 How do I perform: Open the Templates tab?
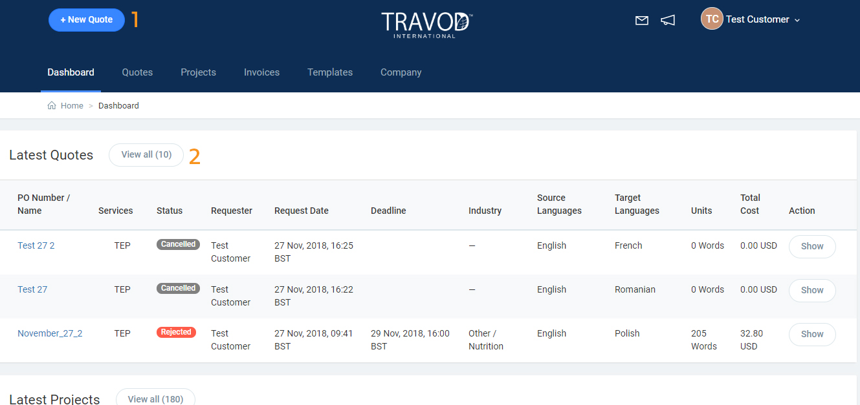click(330, 72)
